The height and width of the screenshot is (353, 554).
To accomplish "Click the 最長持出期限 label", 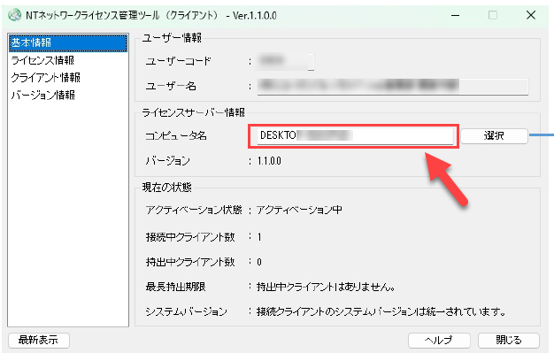I will click(175, 287).
